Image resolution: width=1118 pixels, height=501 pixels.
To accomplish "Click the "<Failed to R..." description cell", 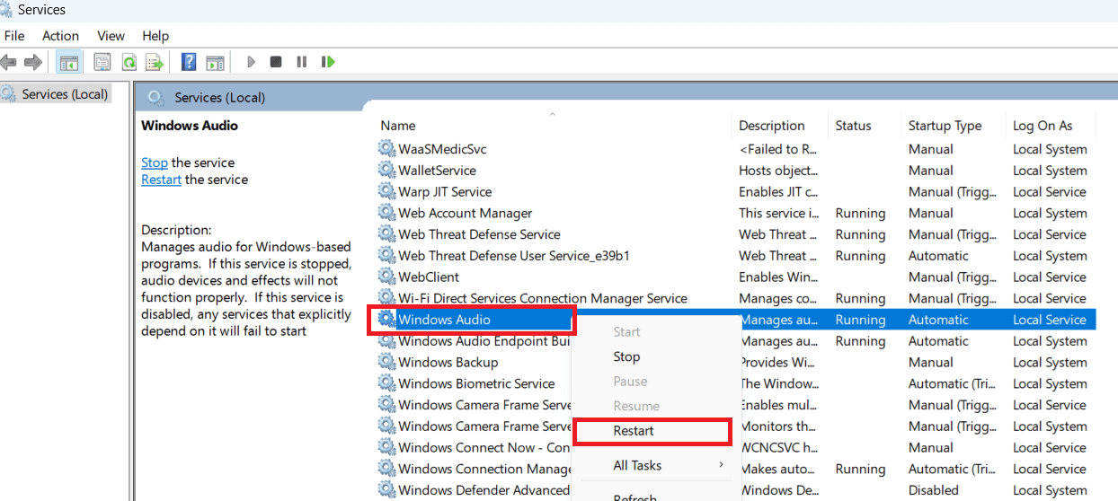I will pyautogui.click(x=777, y=149).
